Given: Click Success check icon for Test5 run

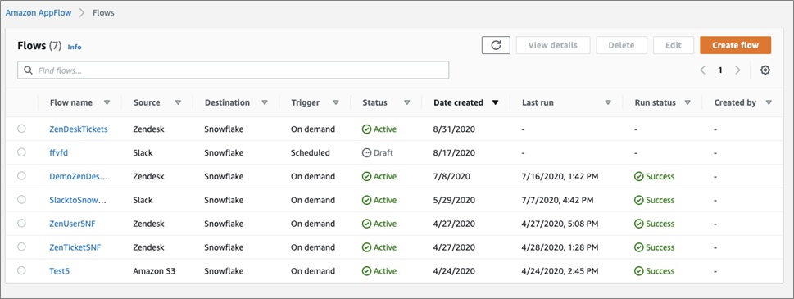Looking at the screenshot, I should click(639, 271).
